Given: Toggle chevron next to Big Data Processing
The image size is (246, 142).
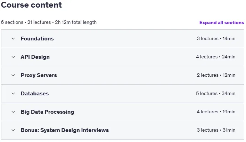Looking at the screenshot, I should (13, 112).
